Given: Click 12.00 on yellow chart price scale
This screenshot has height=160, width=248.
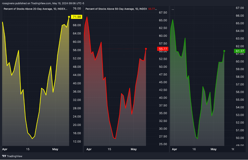Looking at the screenshot, I should click(x=77, y=141).
